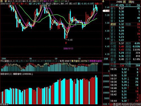Click the down arrow after 類股營收 value 23499386
Viewport: 141px width, 106px height.
(32, 74)
